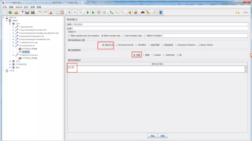The image size is (252, 141).
Task: Open the 帮助 menu
Action: (x=39, y=7)
